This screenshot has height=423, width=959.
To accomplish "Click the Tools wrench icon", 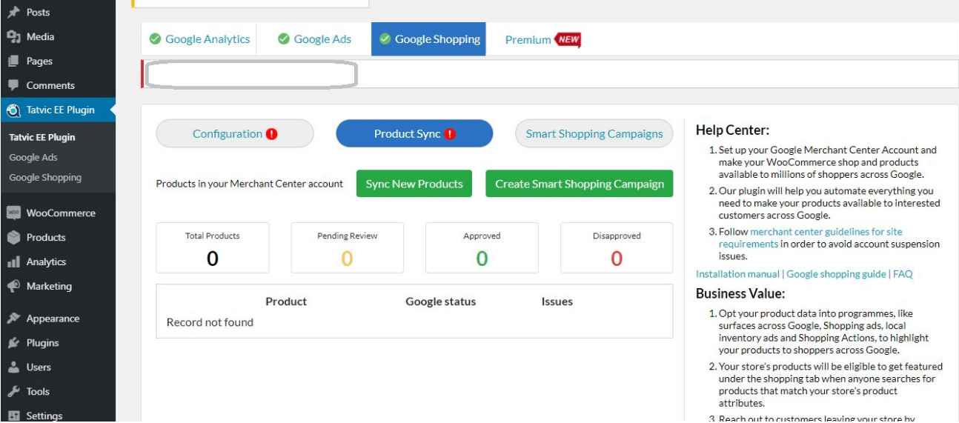I will [x=13, y=392].
